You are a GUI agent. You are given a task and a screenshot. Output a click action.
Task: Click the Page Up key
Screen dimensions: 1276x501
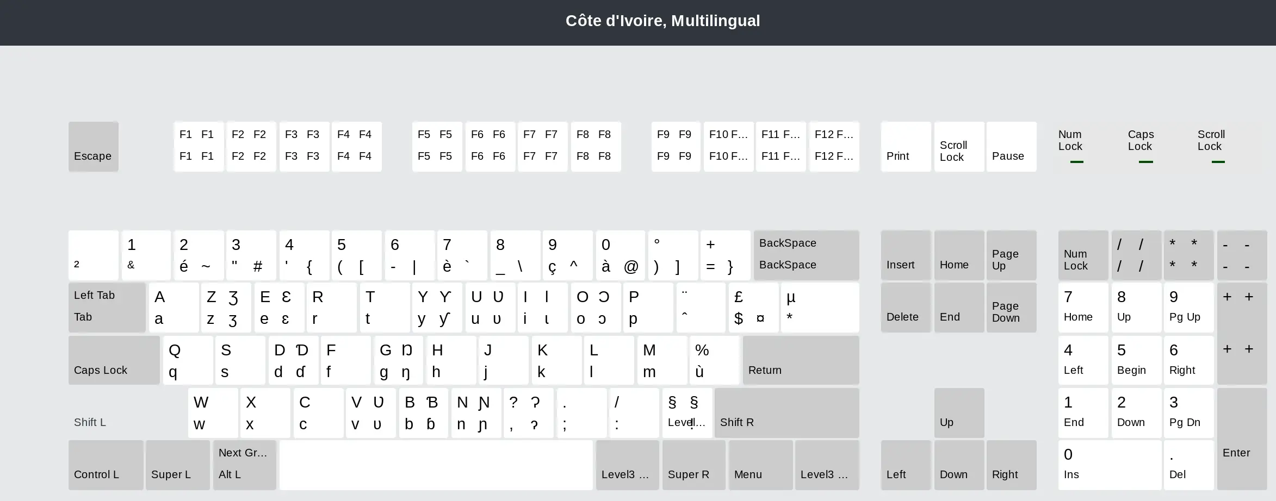pyautogui.click(x=1012, y=255)
